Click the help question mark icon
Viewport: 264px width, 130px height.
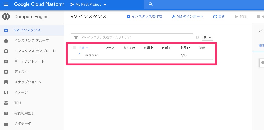tap(197, 37)
